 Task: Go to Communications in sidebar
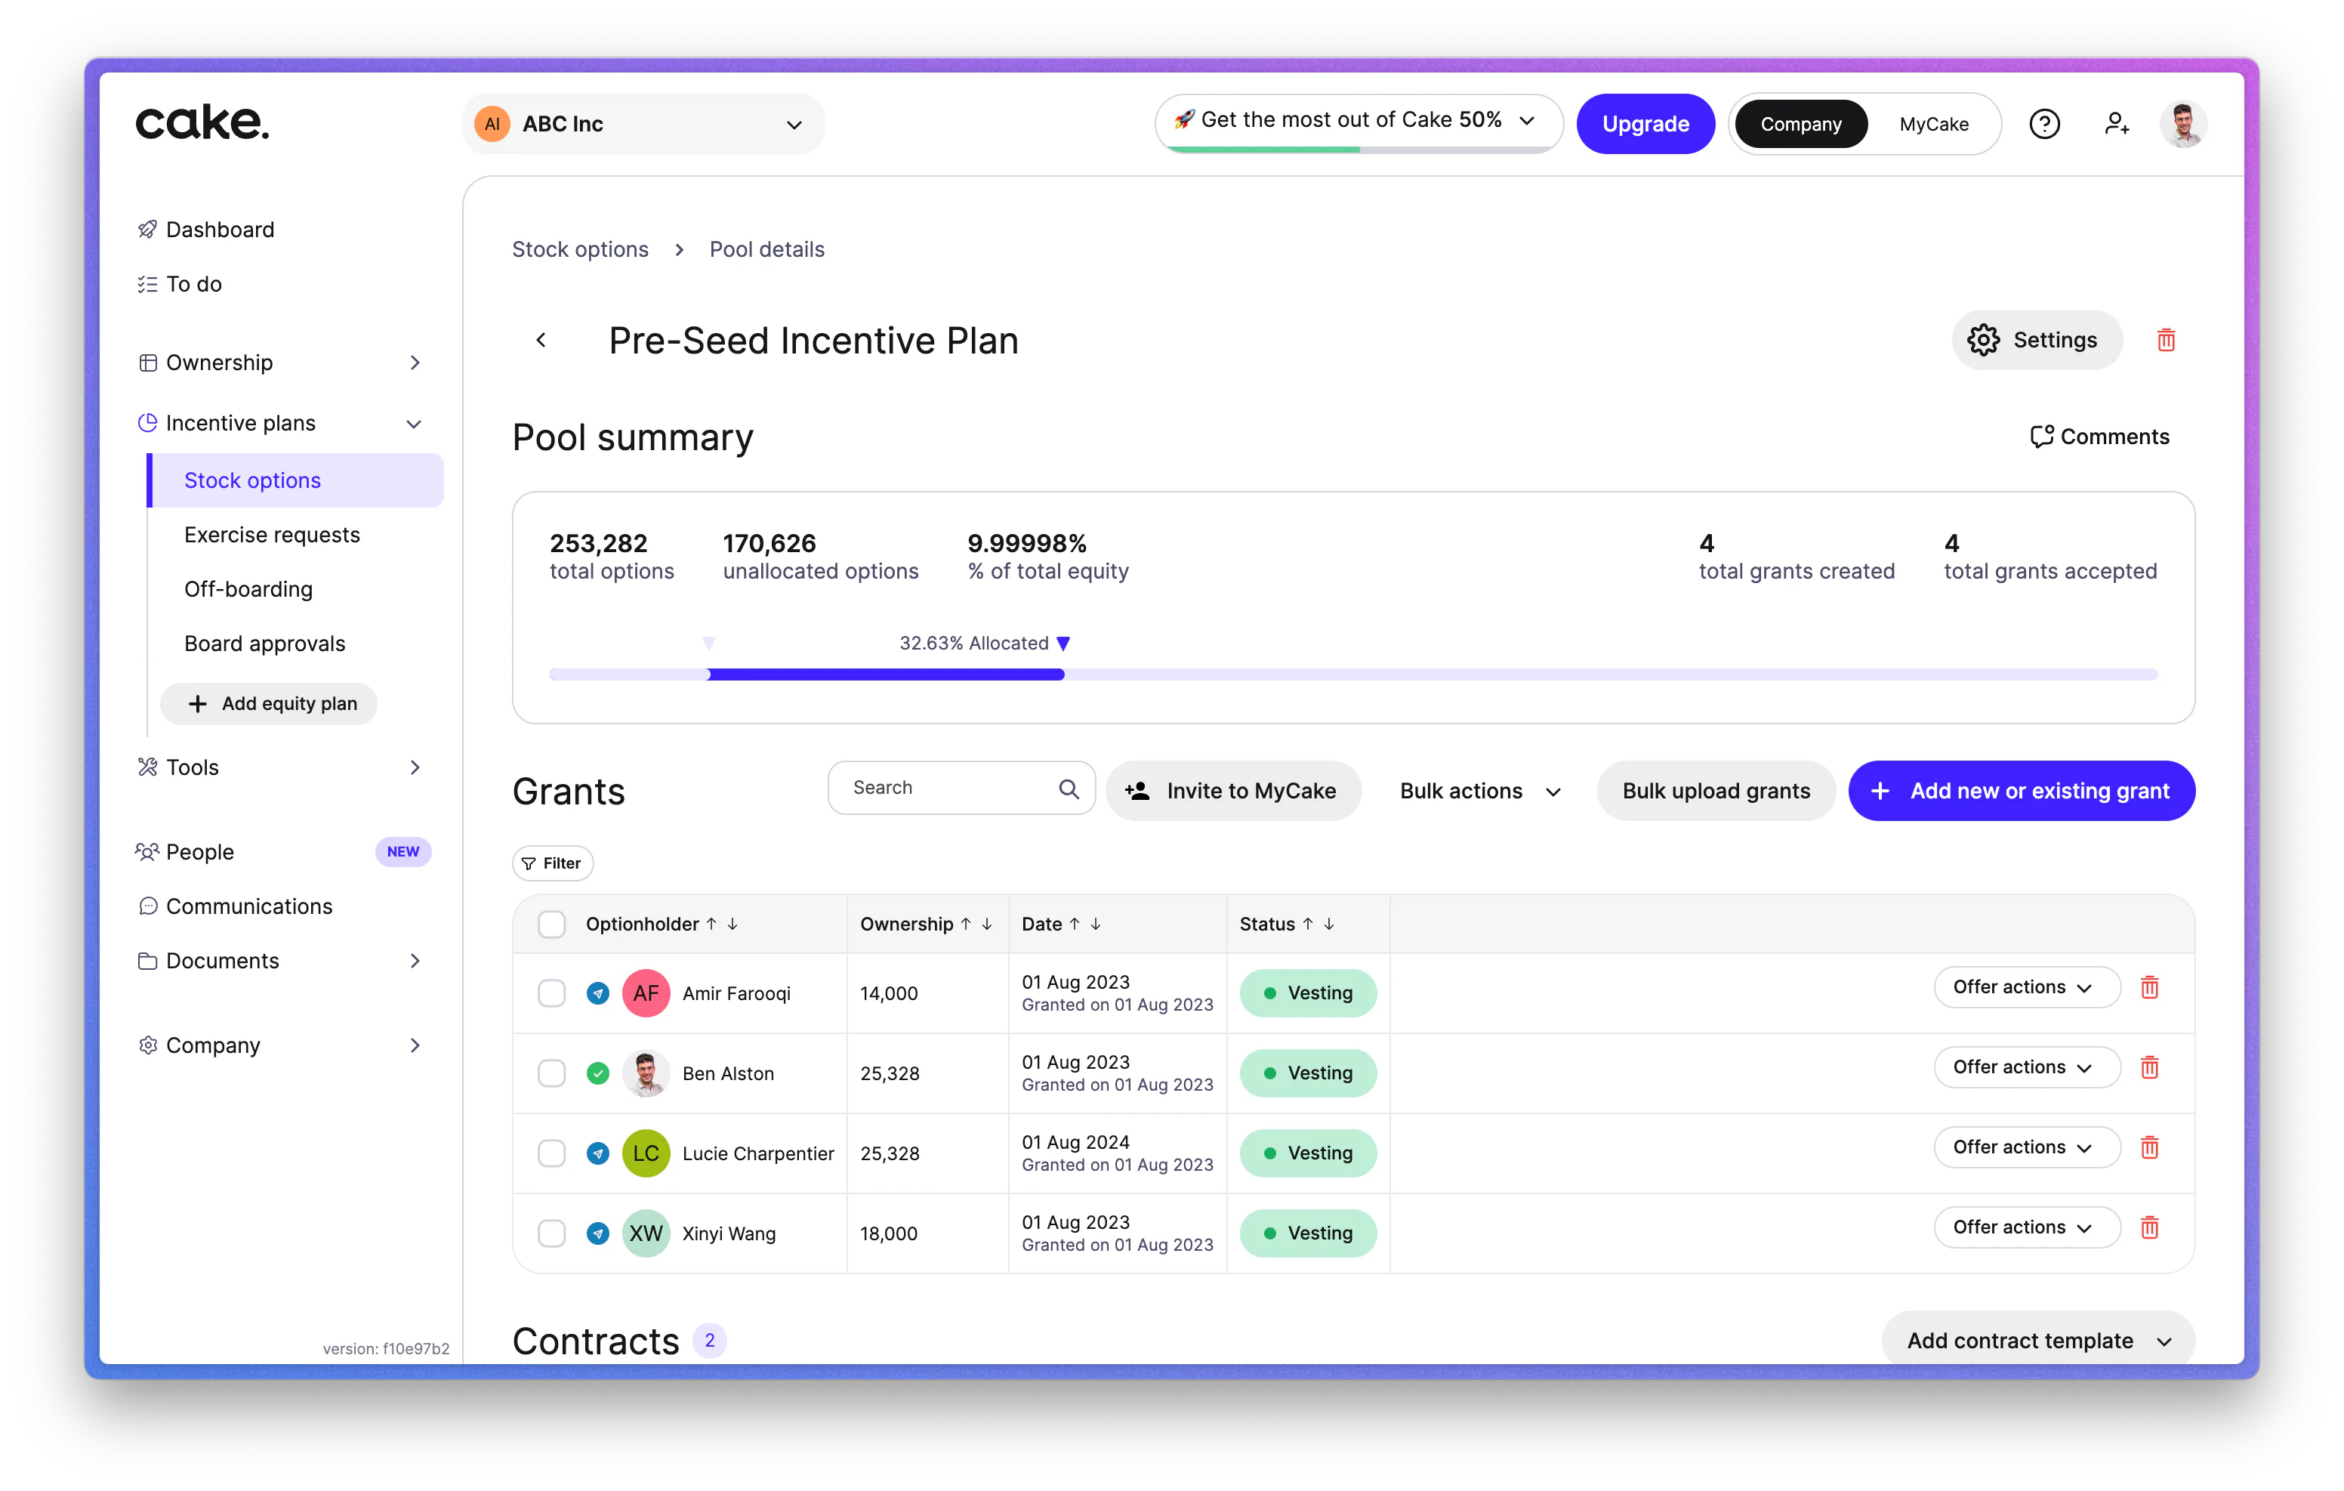point(248,906)
